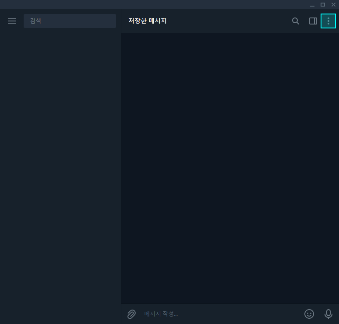The height and width of the screenshot is (324, 339).
Task: Click the message input field
Action: (220, 314)
